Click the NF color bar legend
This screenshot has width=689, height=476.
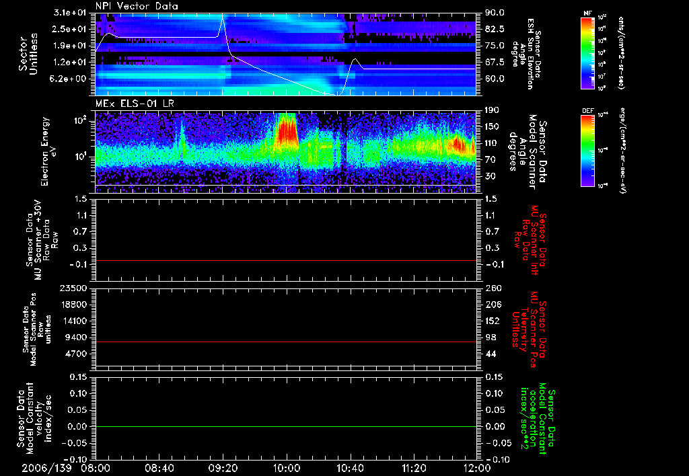click(588, 53)
